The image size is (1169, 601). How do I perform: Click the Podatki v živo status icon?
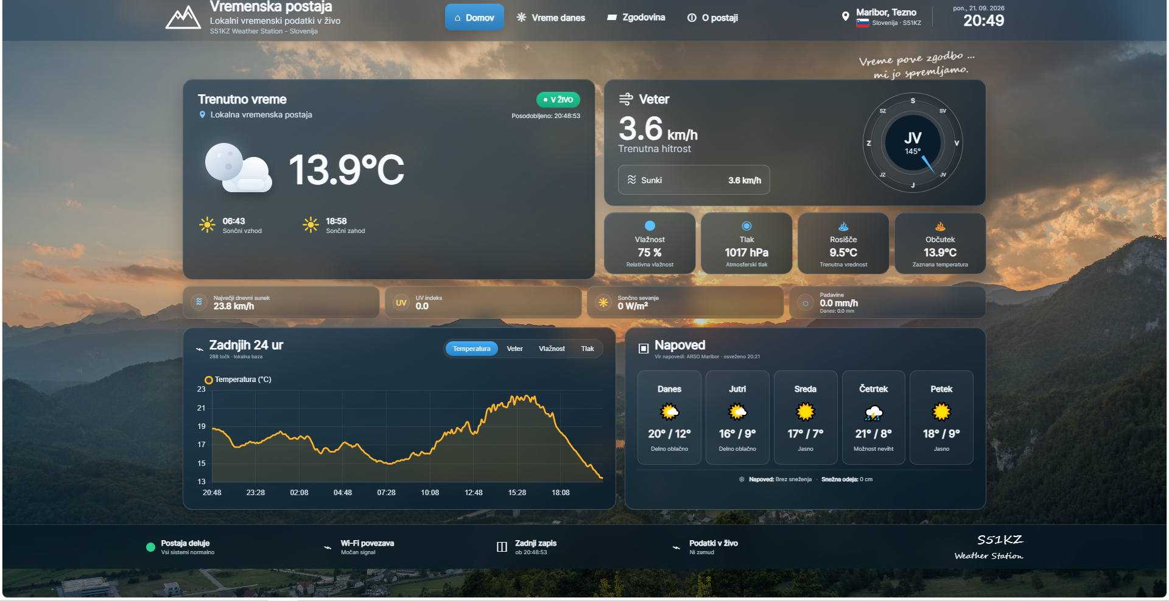tap(676, 547)
